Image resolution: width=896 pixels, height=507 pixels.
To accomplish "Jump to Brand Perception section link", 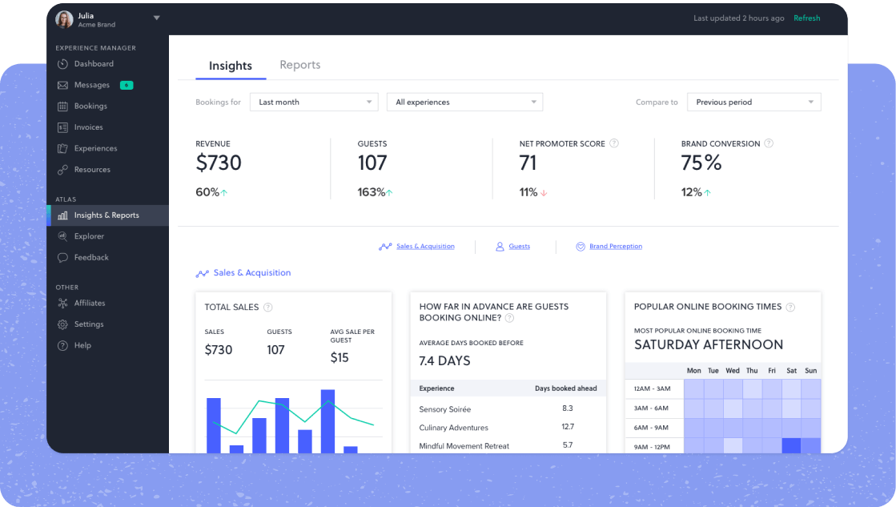I will point(615,247).
